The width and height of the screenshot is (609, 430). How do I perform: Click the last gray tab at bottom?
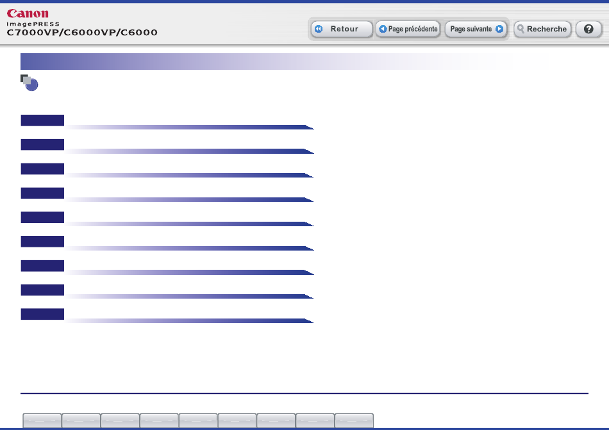355,420
